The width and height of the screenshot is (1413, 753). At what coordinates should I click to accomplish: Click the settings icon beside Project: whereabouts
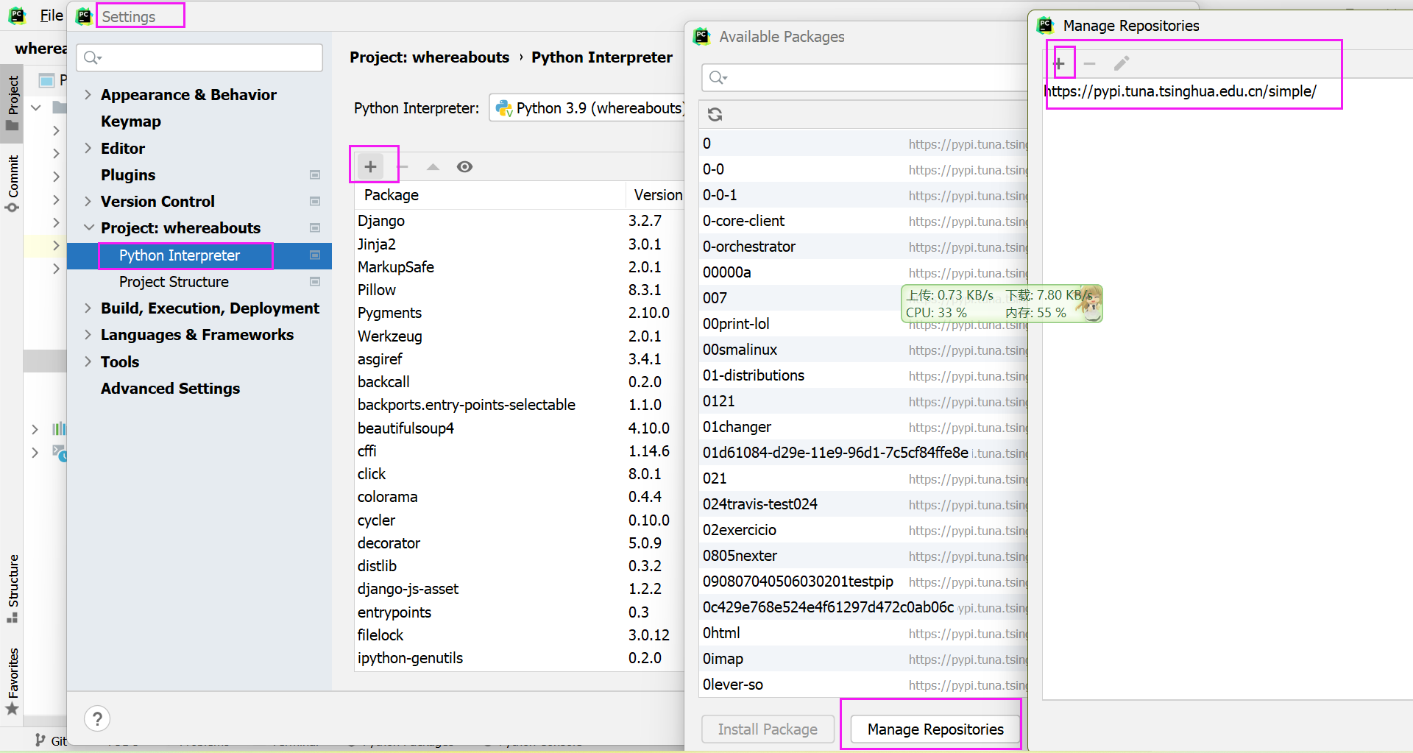pyautogui.click(x=315, y=228)
